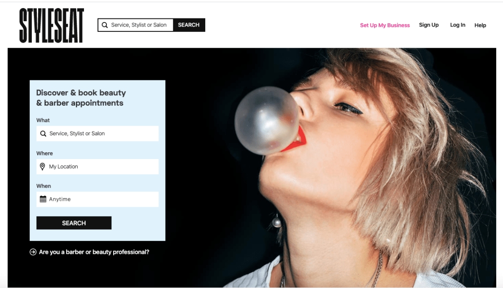
Task: Click magnifier icon in header search box
Action: click(105, 25)
